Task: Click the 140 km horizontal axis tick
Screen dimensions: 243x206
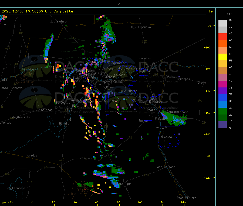Action: pyautogui.click(x=183, y=202)
